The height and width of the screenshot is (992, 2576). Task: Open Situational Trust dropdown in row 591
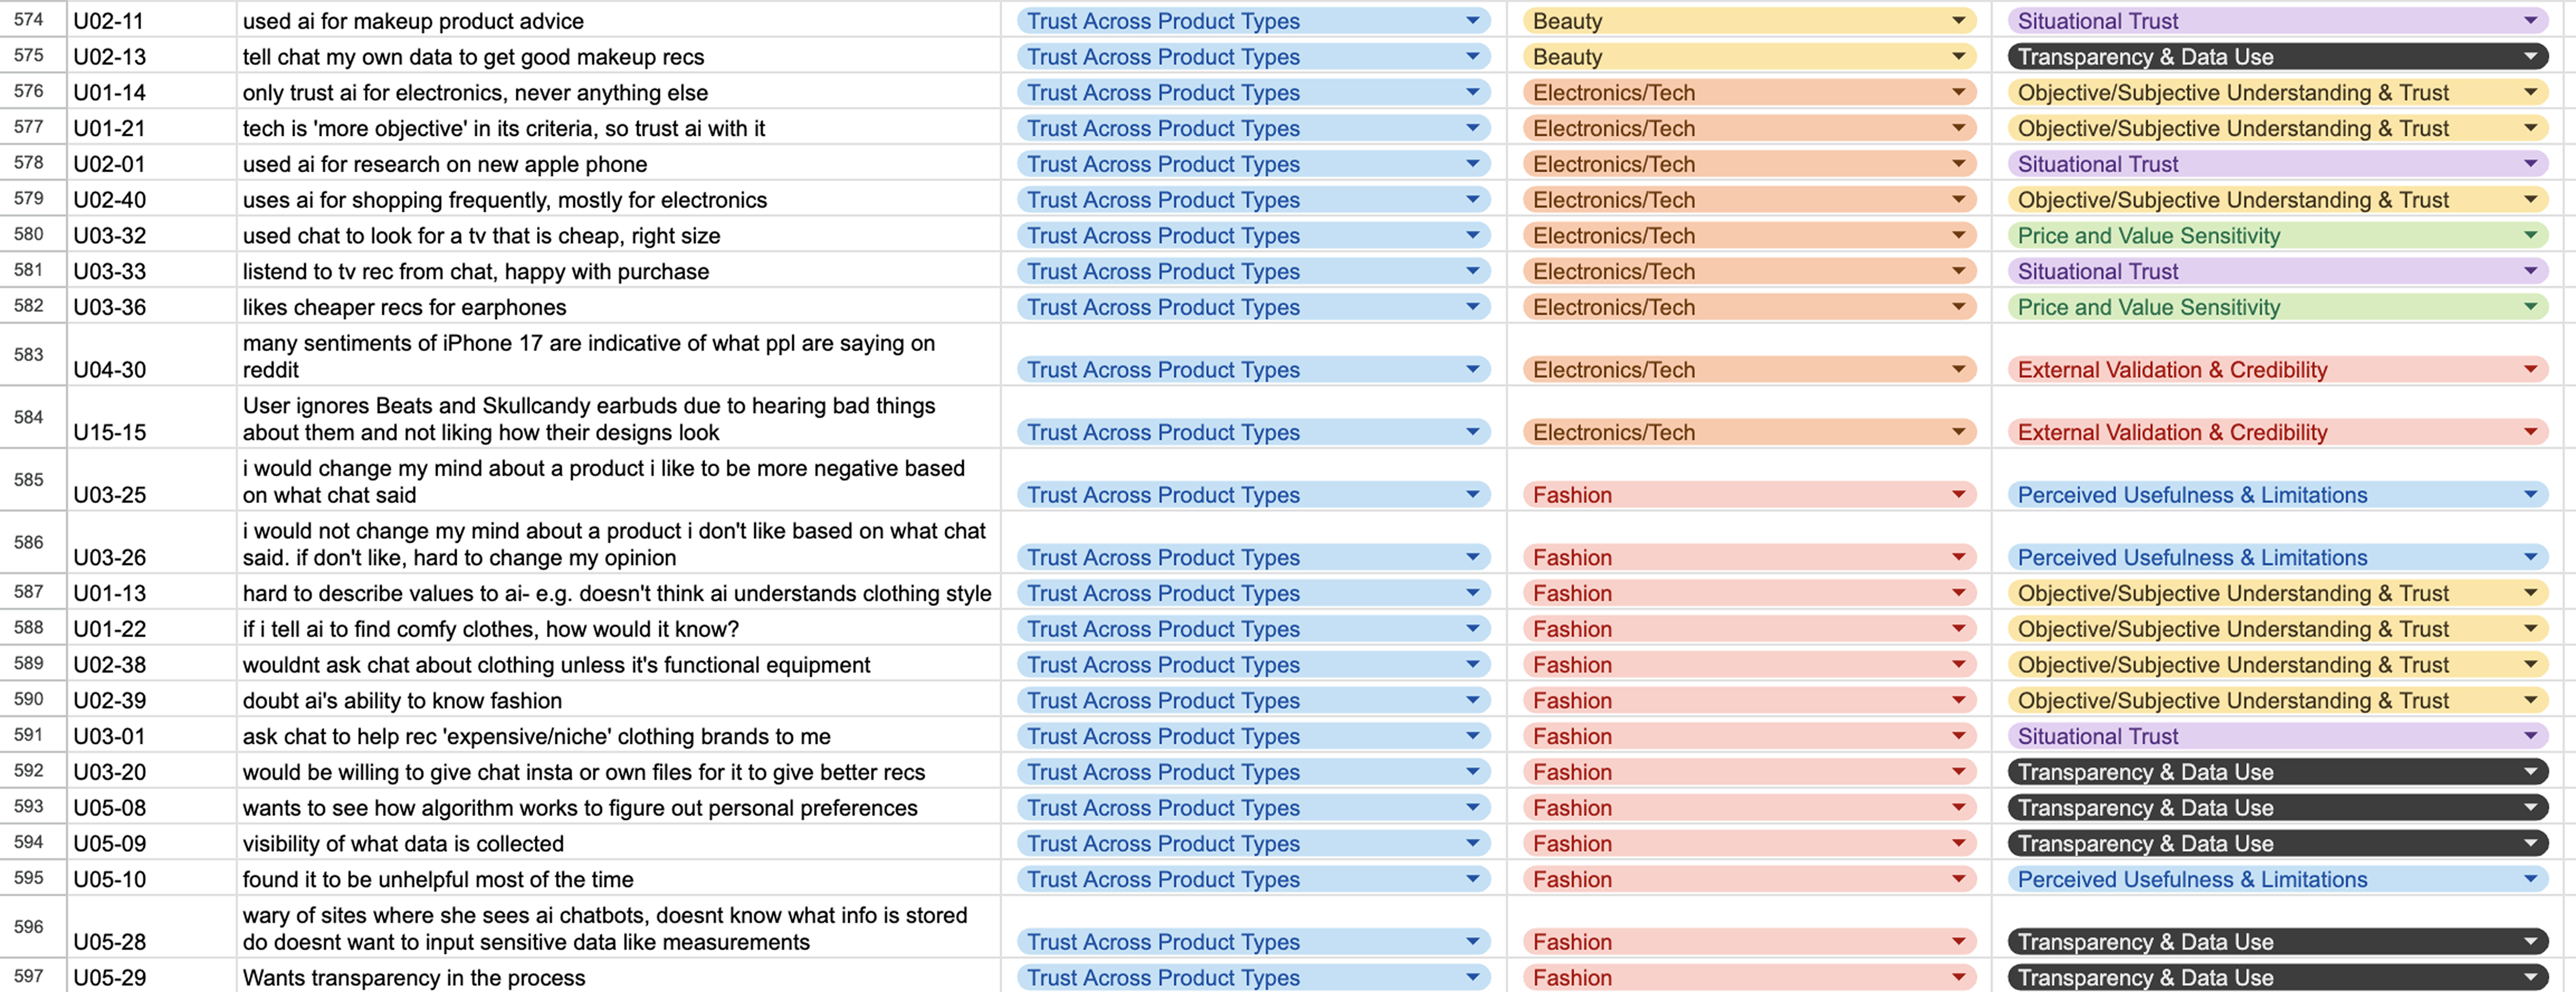coord(2530,737)
